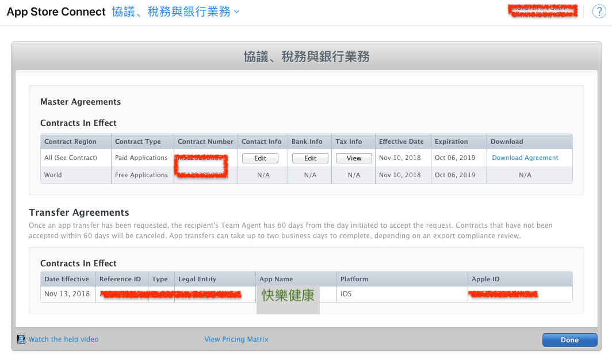This screenshot has width=612, height=359.
Task: Click the Effective Date column header
Action: (401, 142)
